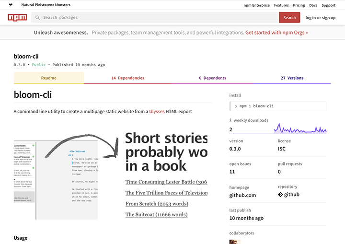Open Docs in top navigation
Viewport: 345px width, 244px height.
coord(313,5)
